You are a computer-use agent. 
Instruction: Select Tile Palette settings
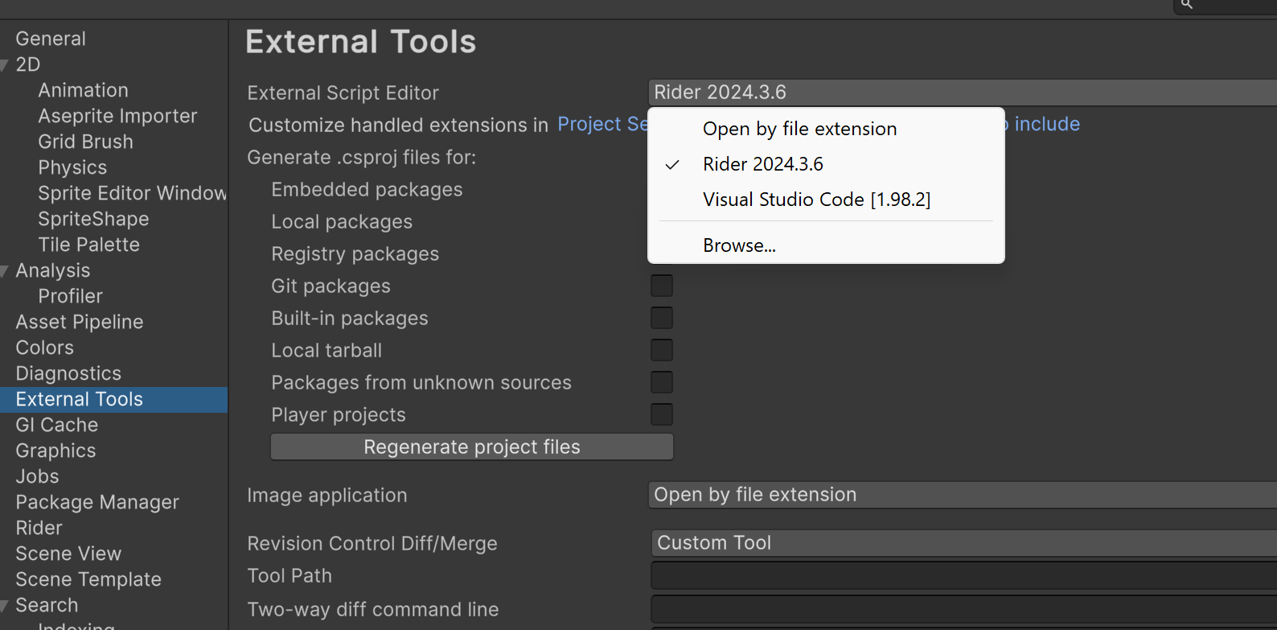[89, 245]
